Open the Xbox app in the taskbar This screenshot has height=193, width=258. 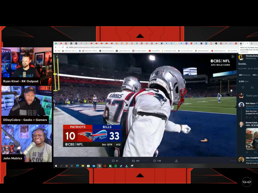(110, 166)
